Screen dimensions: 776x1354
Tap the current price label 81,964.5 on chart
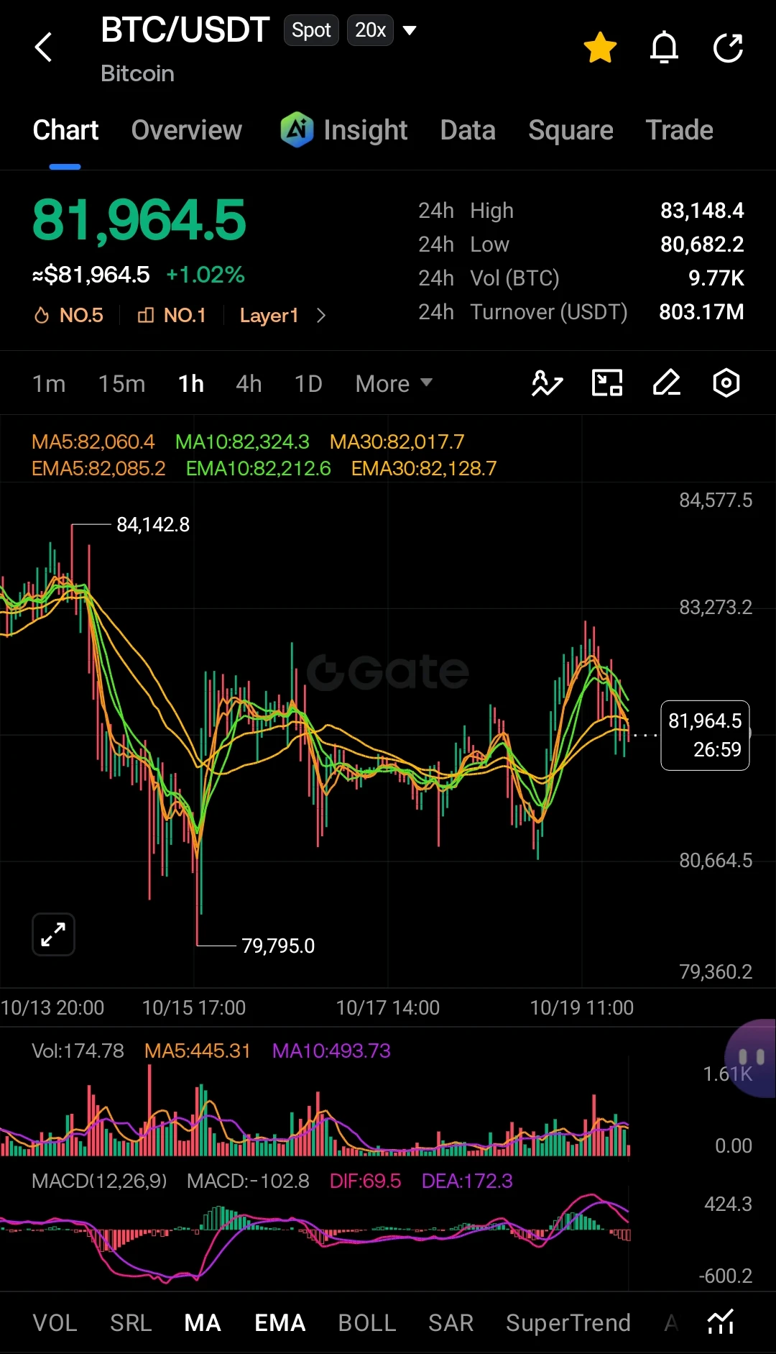coord(705,735)
